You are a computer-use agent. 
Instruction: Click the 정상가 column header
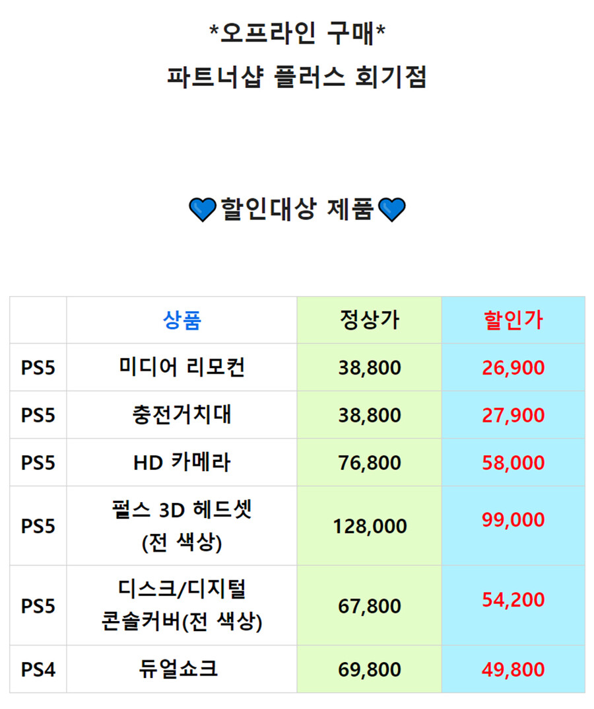pos(370,320)
